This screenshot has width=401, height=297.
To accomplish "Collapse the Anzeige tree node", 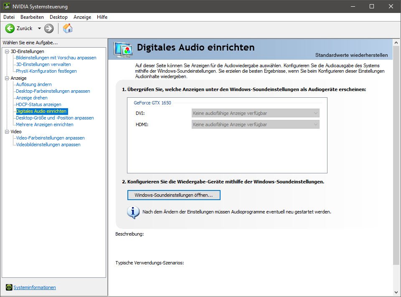I will (7, 78).
